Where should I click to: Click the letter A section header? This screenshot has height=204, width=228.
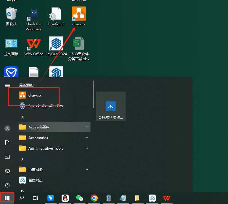[x=23, y=117]
